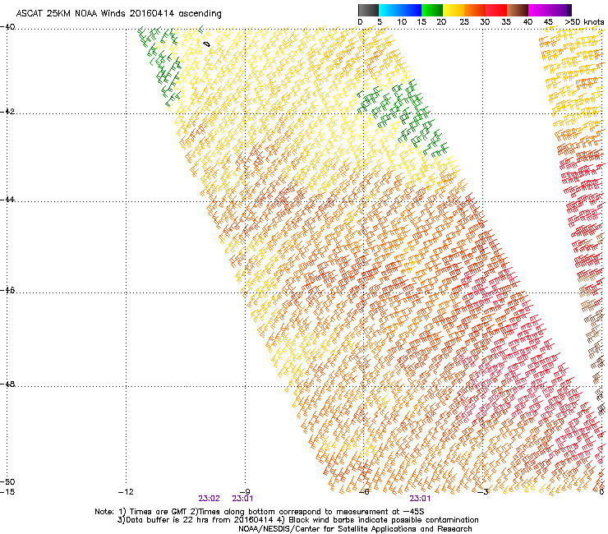Viewport: 608px width, 534px height.
Task: Pick the green 15–20 knots legend segment
Action: pos(432,10)
